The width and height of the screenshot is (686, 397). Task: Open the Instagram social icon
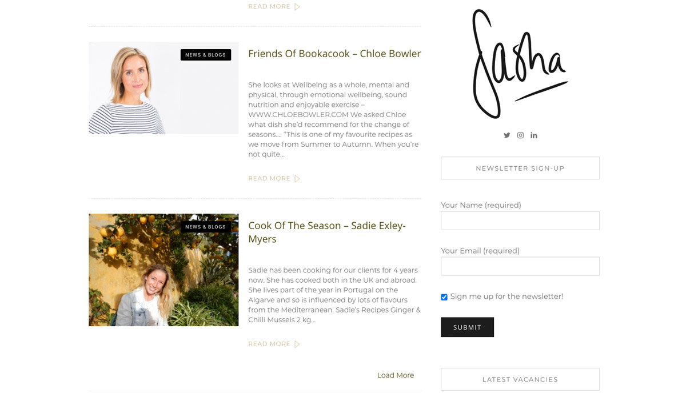click(520, 135)
